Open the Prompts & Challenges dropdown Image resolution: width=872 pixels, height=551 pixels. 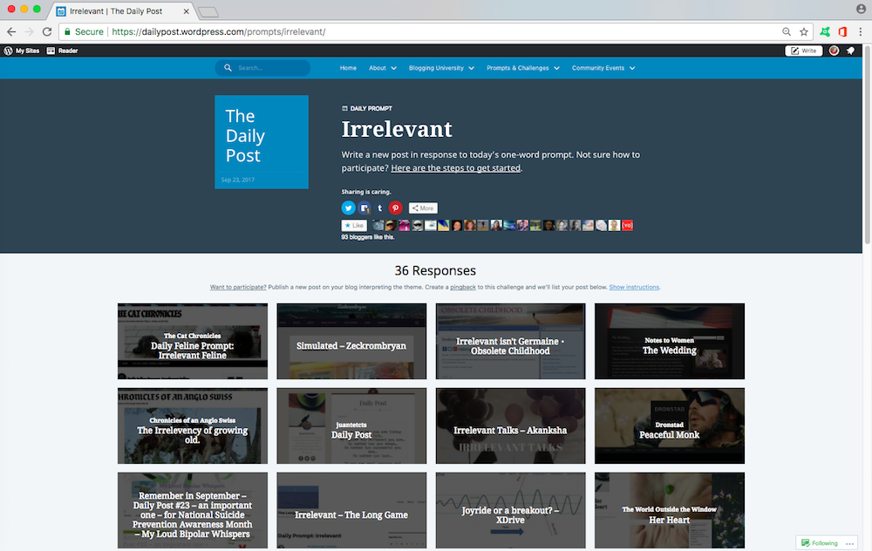coord(522,68)
